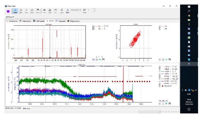This screenshot has width=201, height=117.
Task: Click the grid toolbar icon beside date
Action: (x=84, y=11)
